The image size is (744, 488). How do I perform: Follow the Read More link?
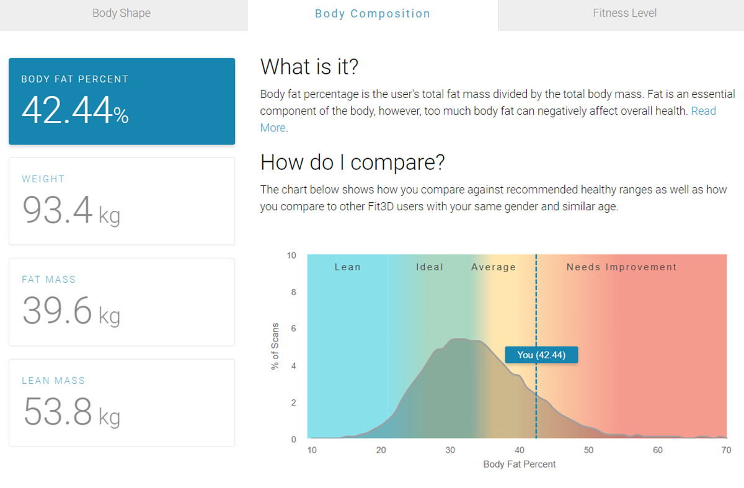tap(703, 112)
